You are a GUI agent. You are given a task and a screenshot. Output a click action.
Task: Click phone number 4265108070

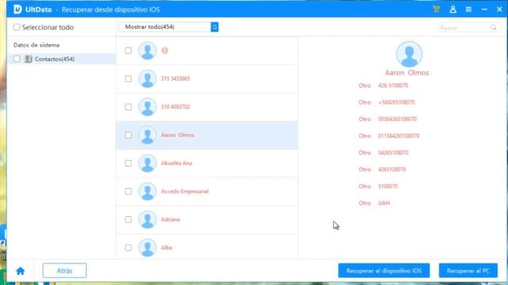click(x=391, y=169)
